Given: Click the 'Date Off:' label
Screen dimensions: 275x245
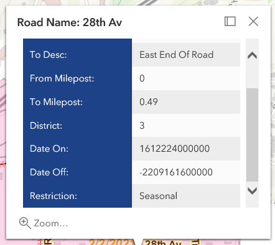Looking at the screenshot, I should 49,172.
